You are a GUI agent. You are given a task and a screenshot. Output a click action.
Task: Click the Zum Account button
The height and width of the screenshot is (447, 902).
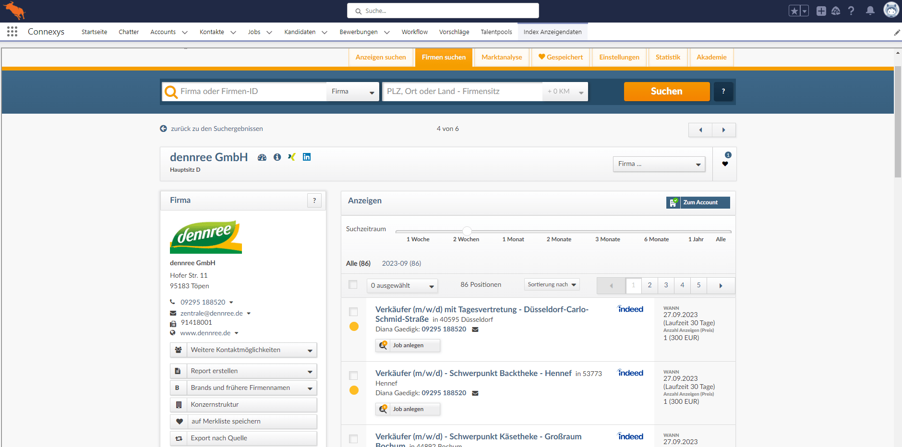point(698,202)
